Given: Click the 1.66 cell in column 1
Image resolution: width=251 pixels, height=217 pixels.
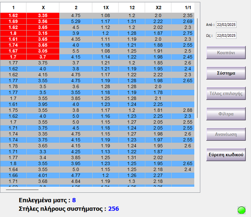Looking at the screenshot, I should 13,175.
